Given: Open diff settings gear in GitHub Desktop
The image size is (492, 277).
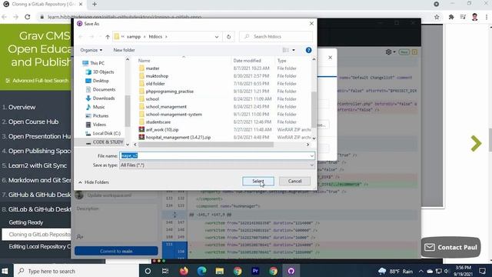Looking at the screenshot, I should pyautogui.click(x=388, y=52).
